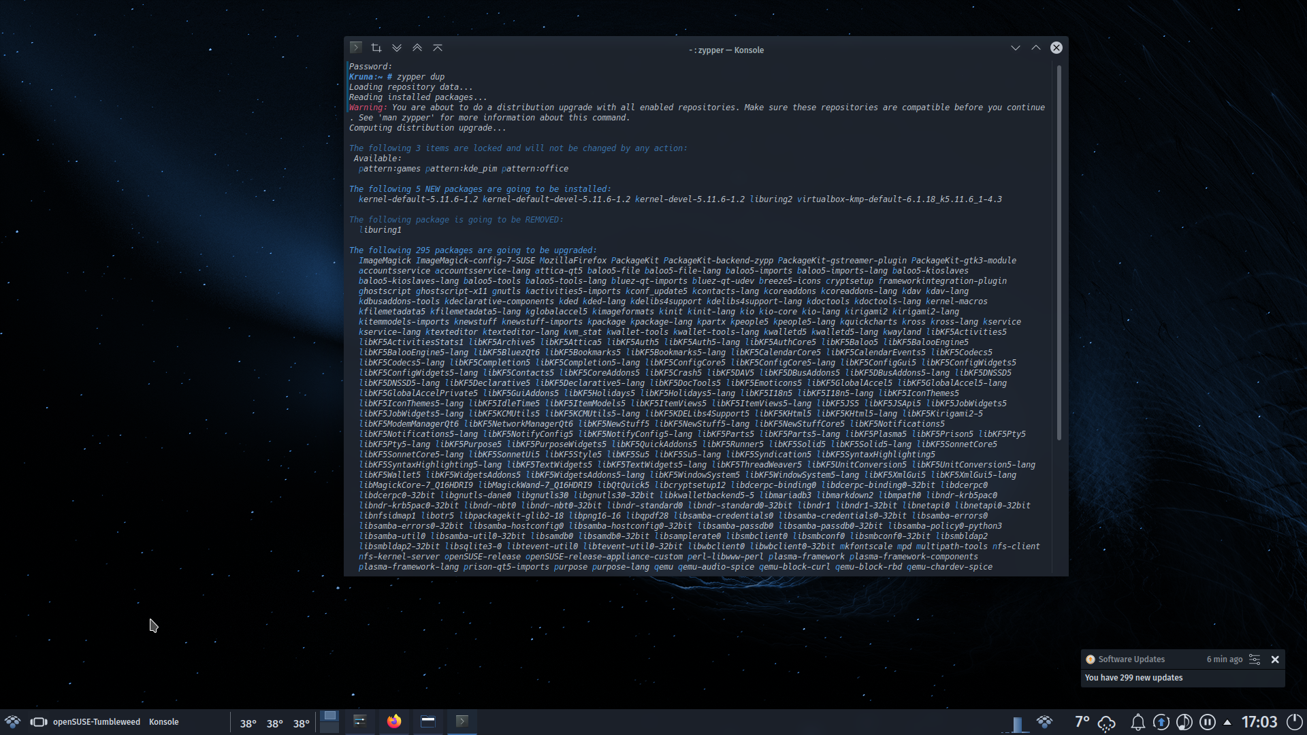Click 'virtualbox-kmp-default-6.1.18_k5.11.6_1-4.3' package
The width and height of the screenshot is (1307, 735).
pyautogui.click(x=899, y=199)
